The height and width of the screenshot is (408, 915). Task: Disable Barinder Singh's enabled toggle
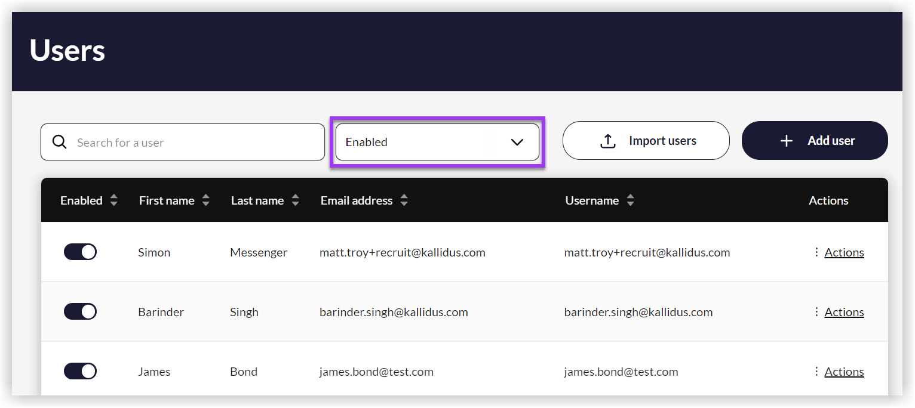click(80, 312)
